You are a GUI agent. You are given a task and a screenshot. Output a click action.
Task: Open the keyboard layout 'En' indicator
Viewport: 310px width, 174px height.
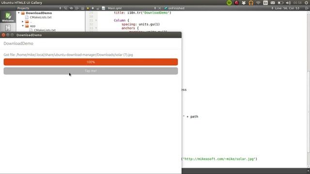pyautogui.click(x=265, y=3)
